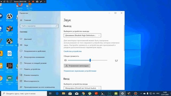Click the red record button taskbar icon
This screenshot has height=96, width=171.
coord(135,94)
